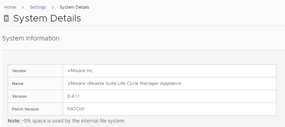
Task: Select the VMware Inc. vendor value
Action: coord(81,71)
